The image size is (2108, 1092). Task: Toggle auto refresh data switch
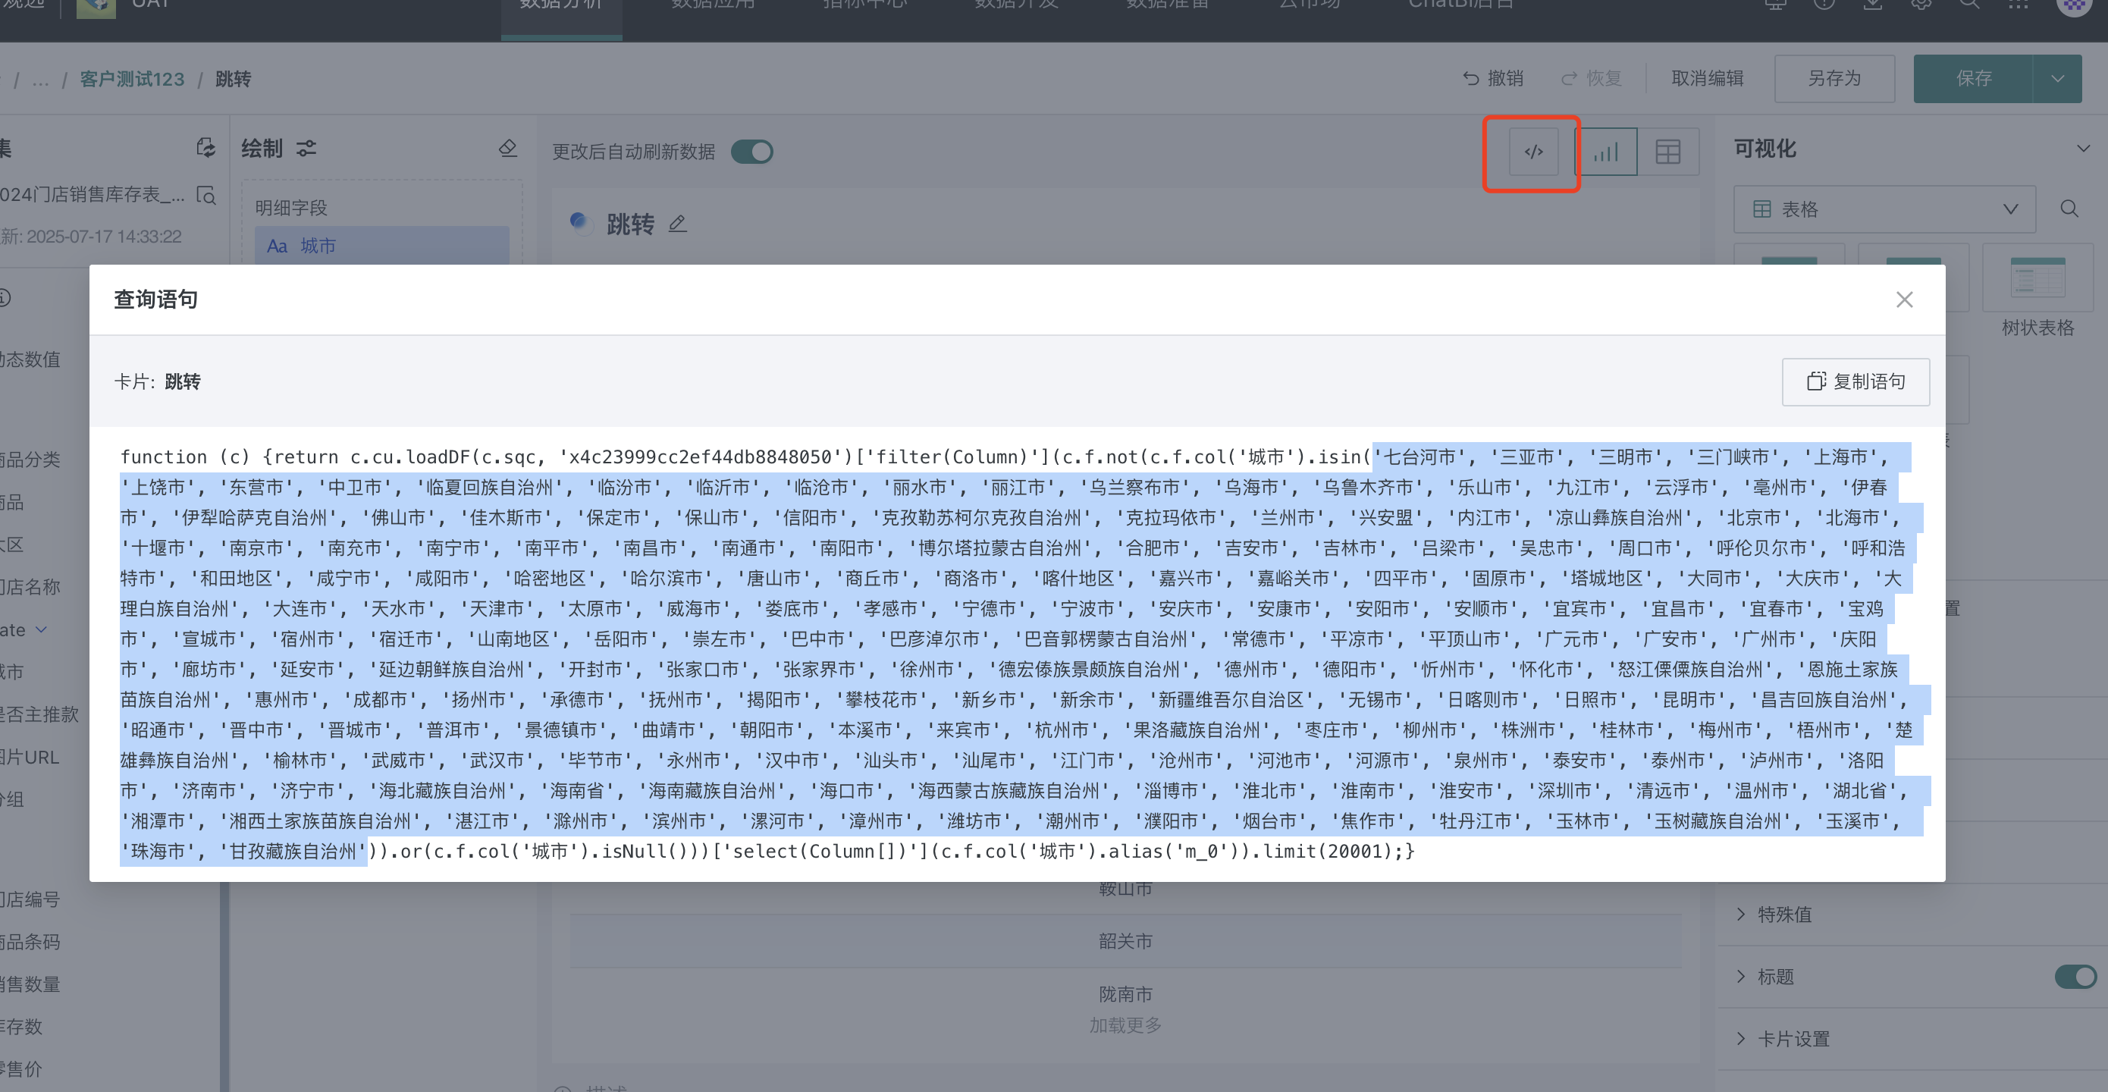pos(751,152)
